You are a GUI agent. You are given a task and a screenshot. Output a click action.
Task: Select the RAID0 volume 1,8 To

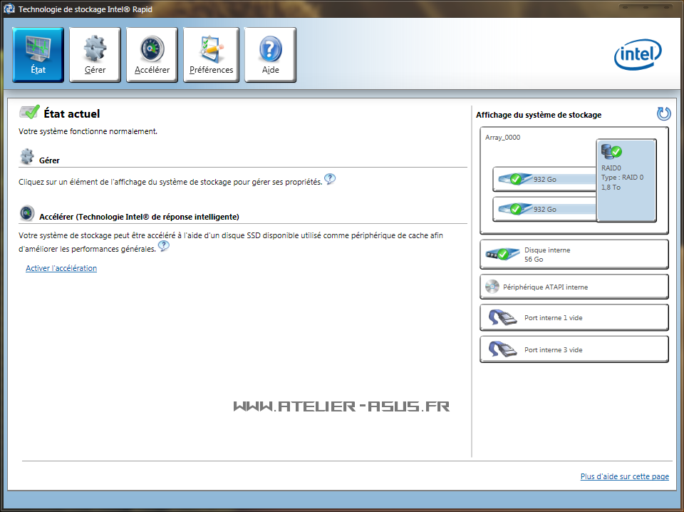pyautogui.click(x=626, y=180)
